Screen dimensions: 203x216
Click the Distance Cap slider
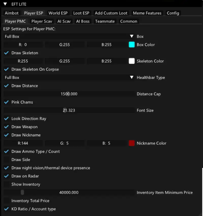pyautogui.click(x=69, y=94)
